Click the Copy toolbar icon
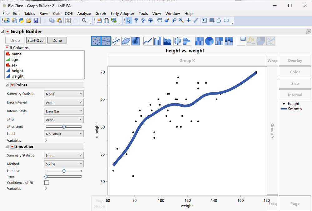The height and width of the screenshot is (211, 312). click(52, 21)
